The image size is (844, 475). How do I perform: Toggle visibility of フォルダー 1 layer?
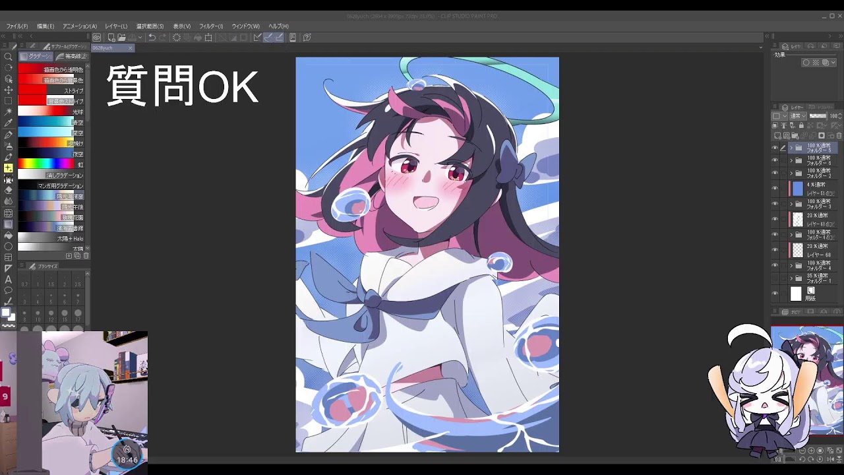click(x=775, y=278)
